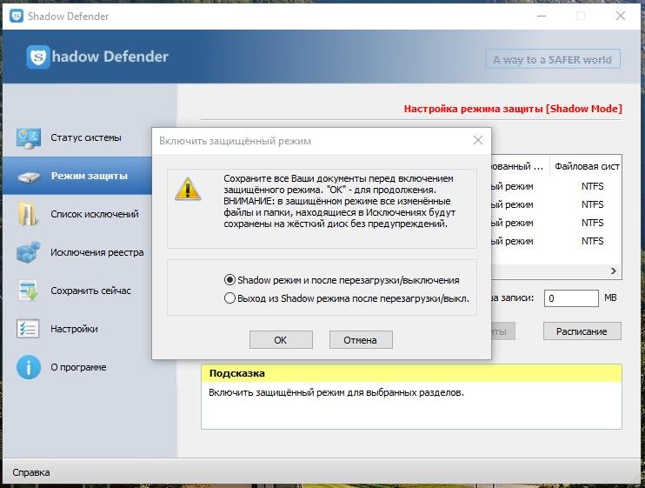Confirm dialog with OK button
Viewport: 645px width, 488px height.
(281, 340)
